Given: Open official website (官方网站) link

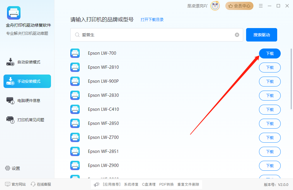Looking at the screenshot, I should 15,184.
